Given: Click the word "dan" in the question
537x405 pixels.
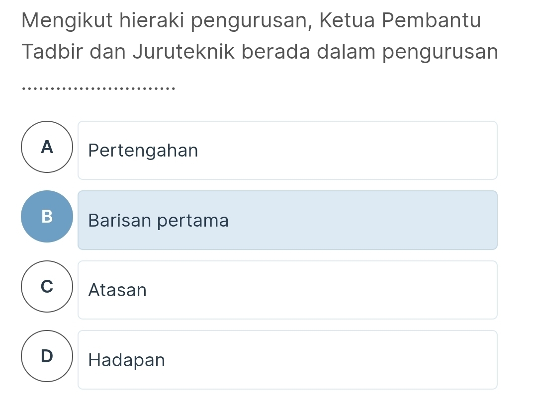Looking at the screenshot, I should pos(109,53).
